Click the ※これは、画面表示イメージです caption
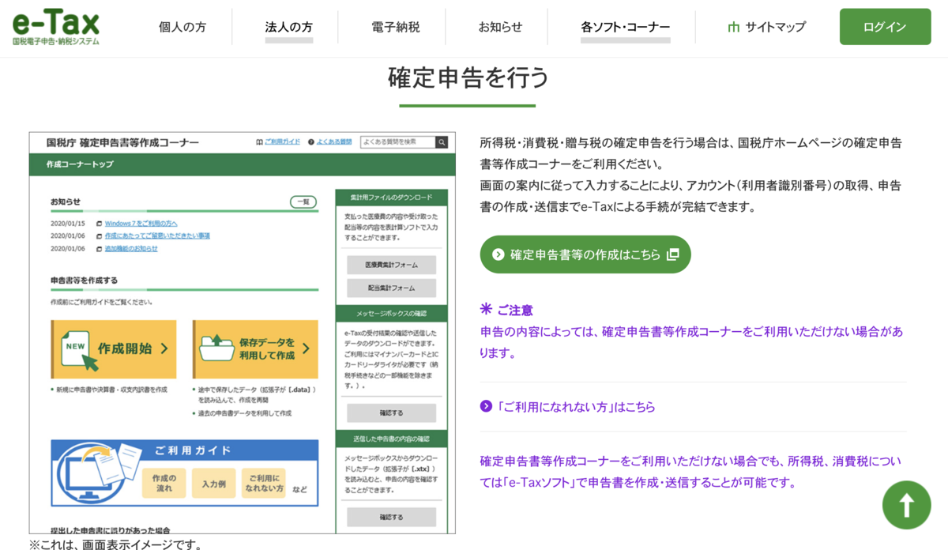This screenshot has height=550, width=948. [116, 544]
